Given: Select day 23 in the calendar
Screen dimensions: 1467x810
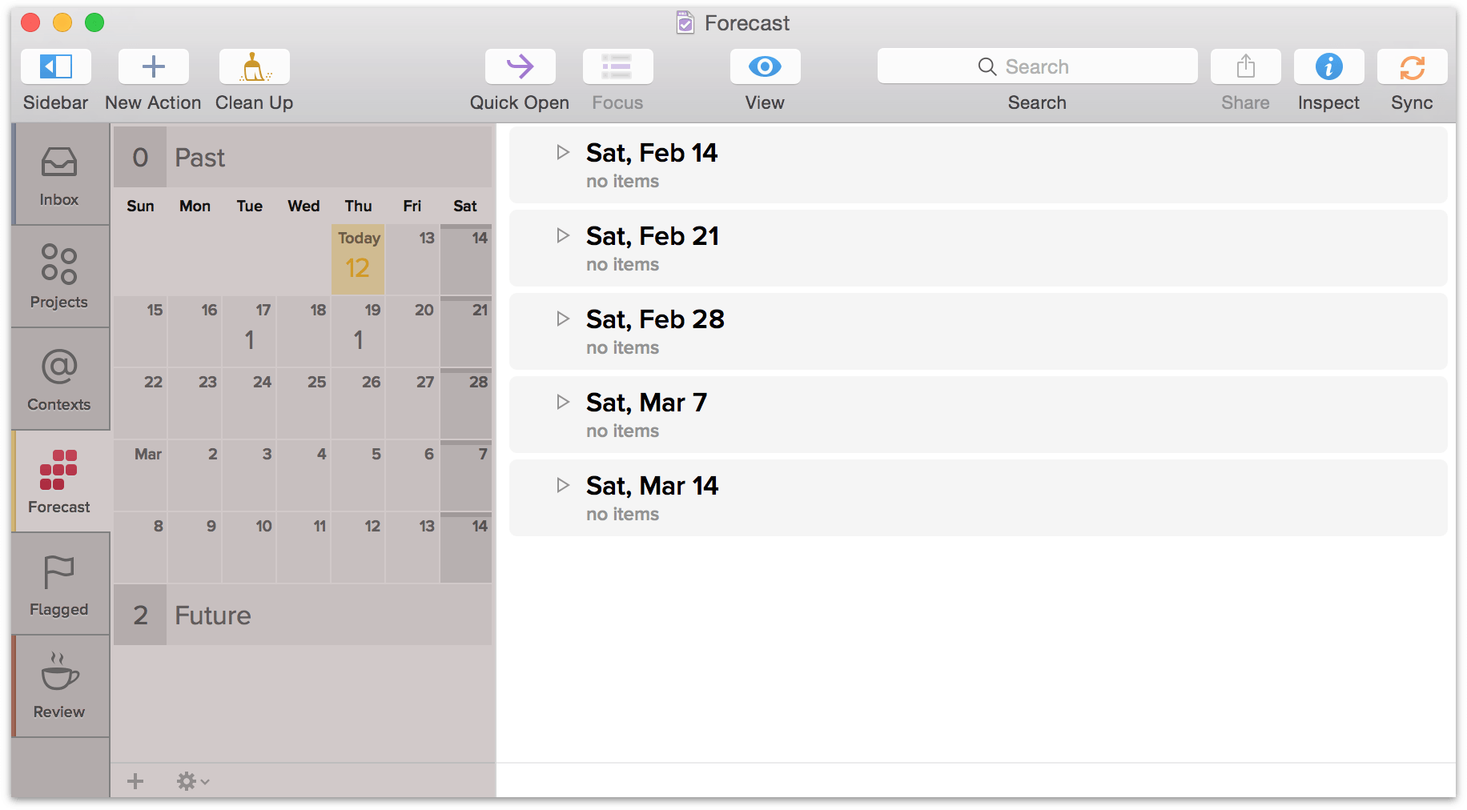Looking at the screenshot, I should (x=194, y=403).
